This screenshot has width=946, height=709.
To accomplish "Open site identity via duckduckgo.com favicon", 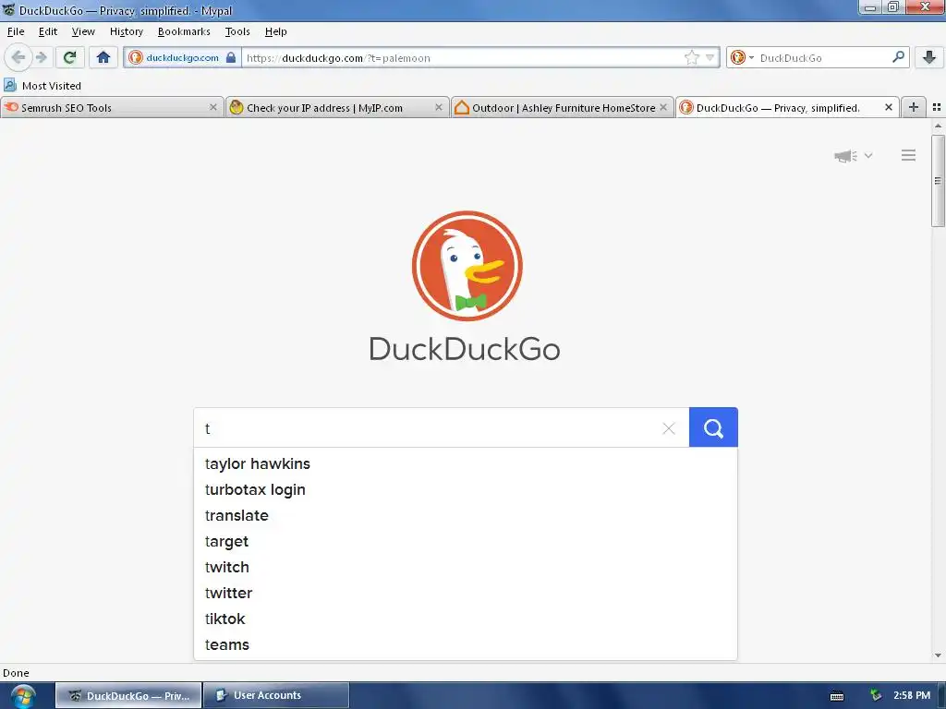I will [136, 57].
